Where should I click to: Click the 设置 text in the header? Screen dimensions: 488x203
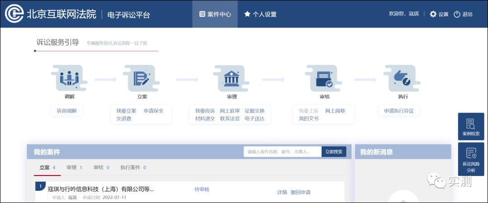(x=443, y=14)
